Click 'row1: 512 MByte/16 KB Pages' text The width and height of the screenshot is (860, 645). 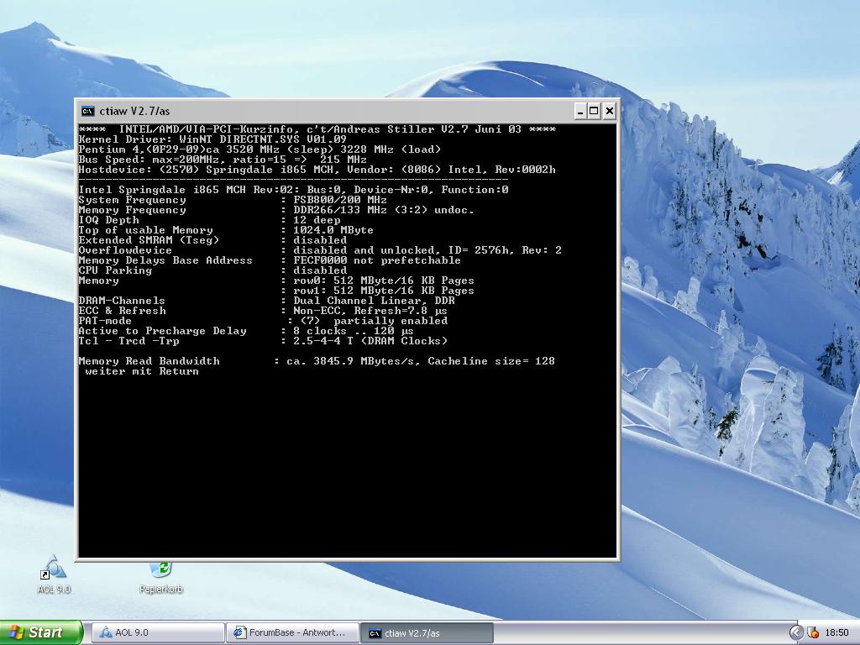[383, 291]
